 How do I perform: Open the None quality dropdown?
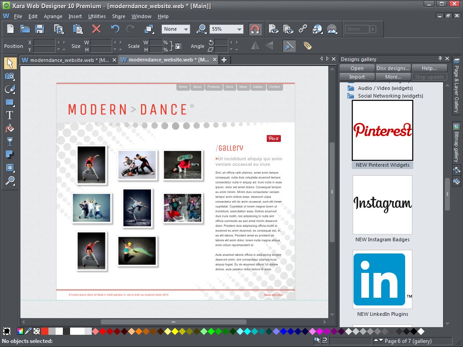click(186, 29)
